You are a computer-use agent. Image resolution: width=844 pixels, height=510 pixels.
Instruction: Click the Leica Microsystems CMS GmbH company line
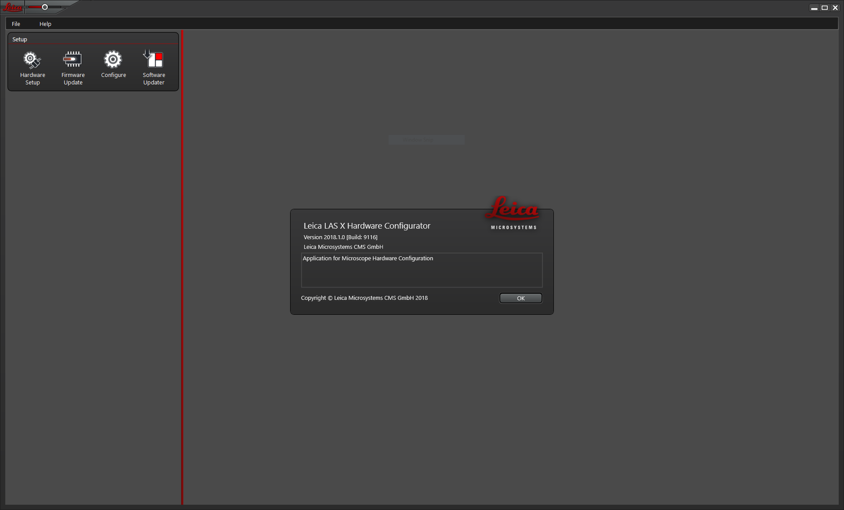(x=343, y=247)
